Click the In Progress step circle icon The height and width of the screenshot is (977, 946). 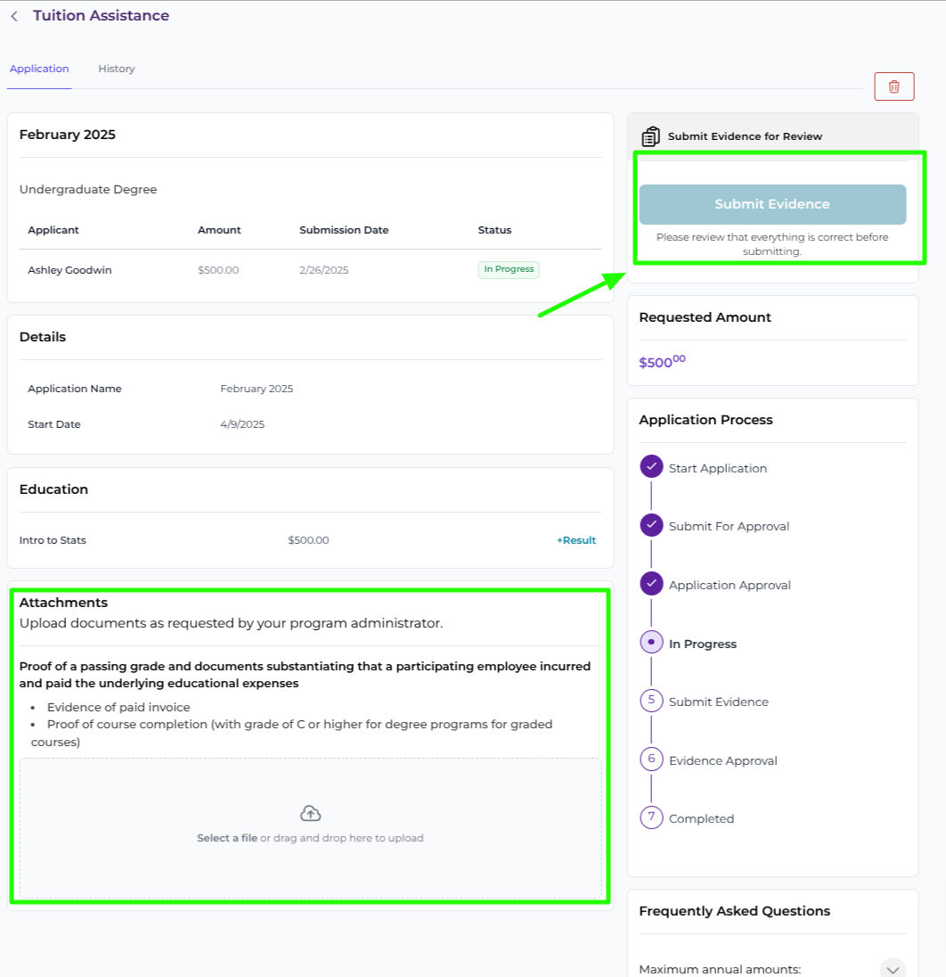tap(651, 643)
